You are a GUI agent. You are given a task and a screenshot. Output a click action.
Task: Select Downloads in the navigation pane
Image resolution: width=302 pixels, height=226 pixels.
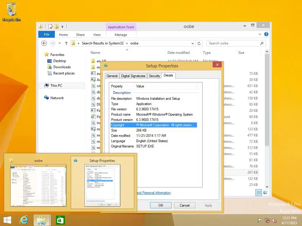62,67
